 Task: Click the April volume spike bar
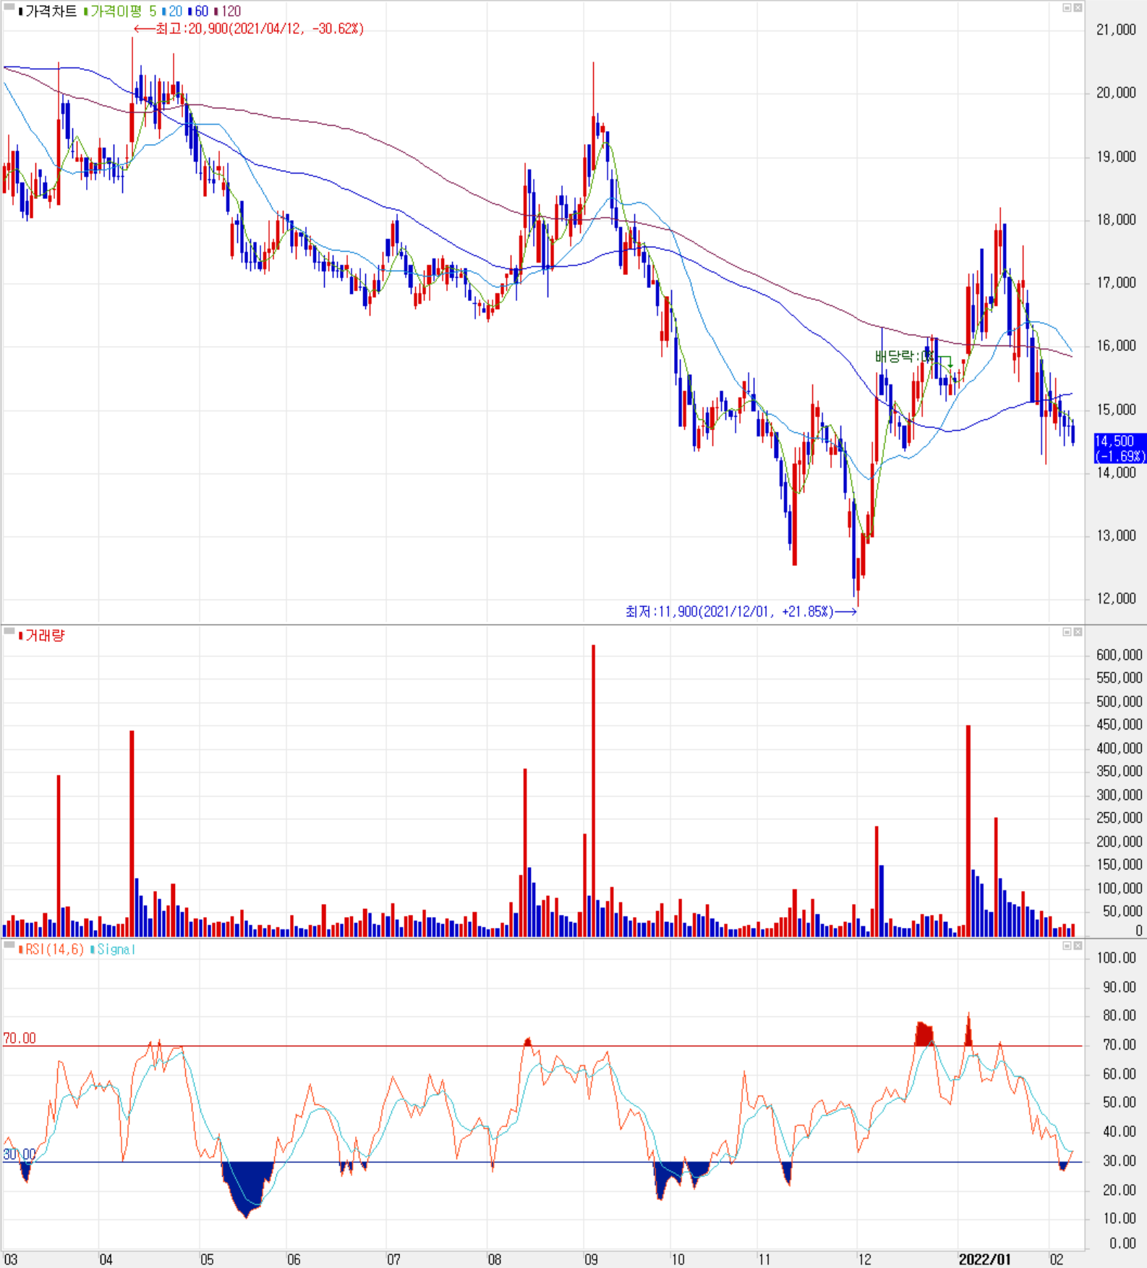(x=132, y=834)
